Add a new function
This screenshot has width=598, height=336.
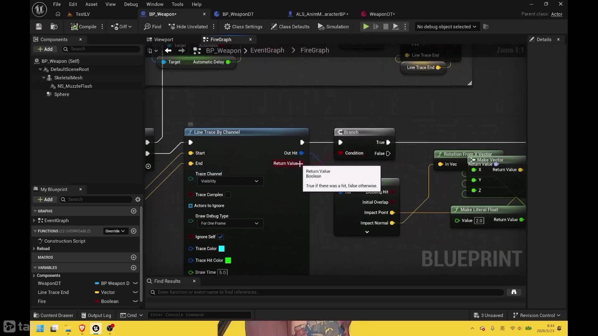click(134, 231)
